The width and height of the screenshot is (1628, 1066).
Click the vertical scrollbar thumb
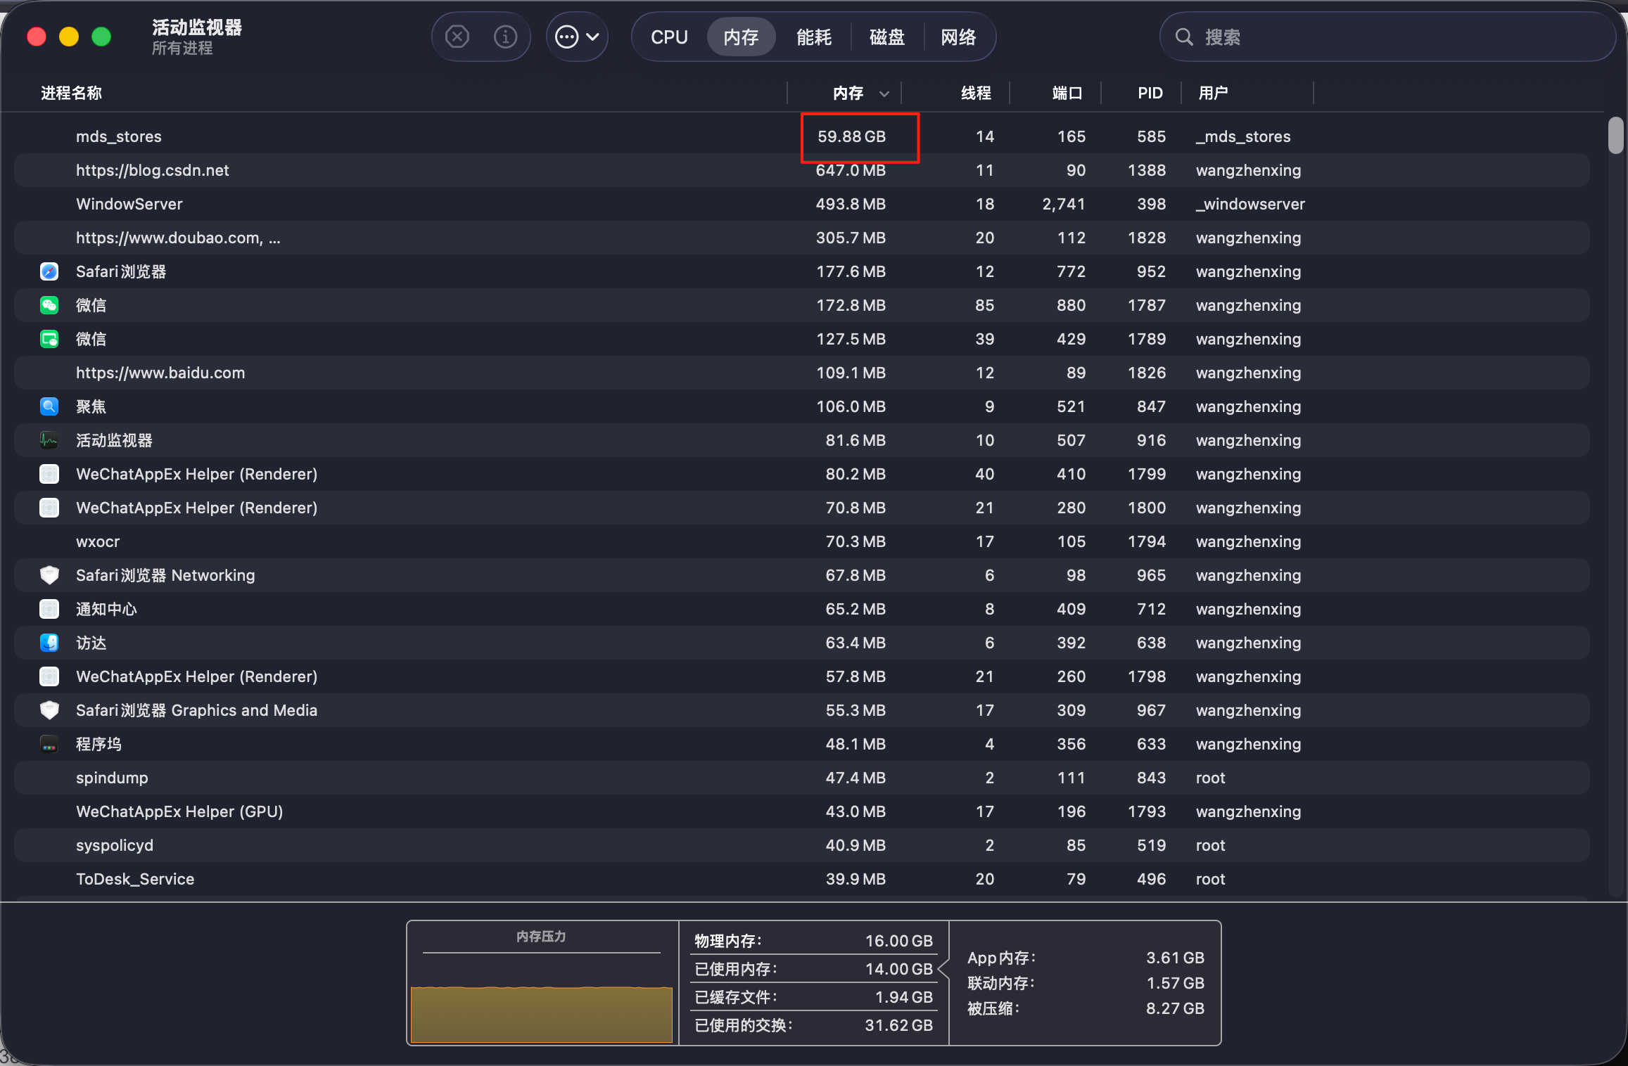[x=1615, y=135]
